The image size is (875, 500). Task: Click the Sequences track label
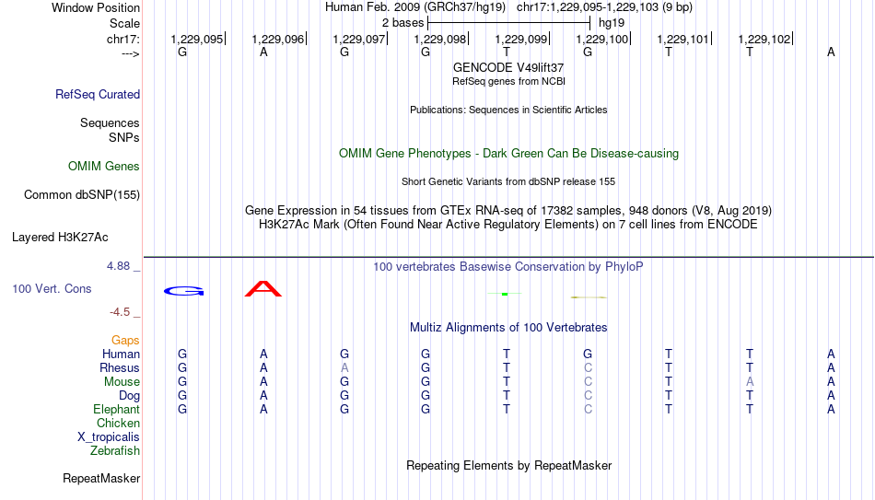110,122
